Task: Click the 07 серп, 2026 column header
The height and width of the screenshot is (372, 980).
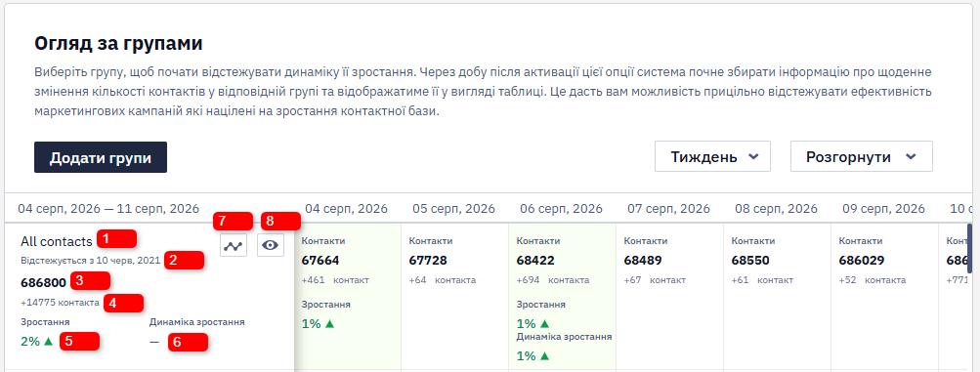Action: pos(669,209)
